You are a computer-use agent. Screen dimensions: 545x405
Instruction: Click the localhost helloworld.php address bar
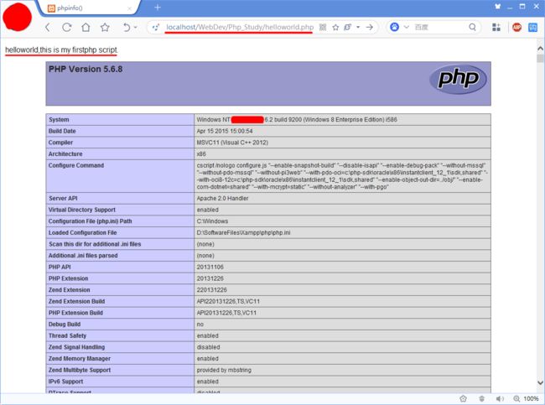point(240,27)
